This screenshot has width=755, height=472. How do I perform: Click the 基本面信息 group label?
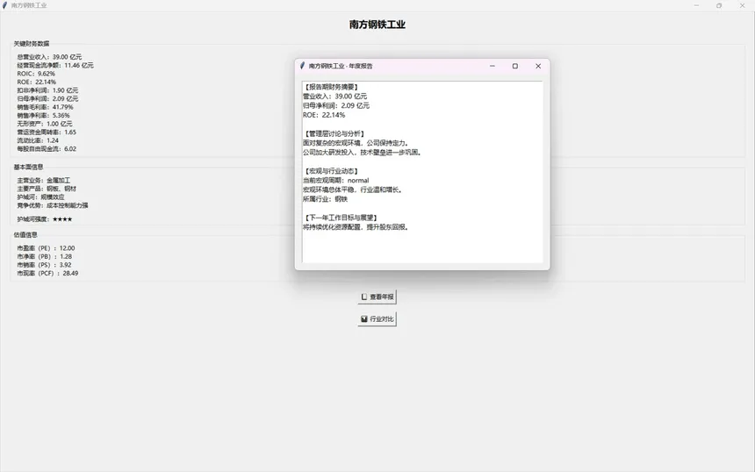pyautogui.click(x=28, y=167)
